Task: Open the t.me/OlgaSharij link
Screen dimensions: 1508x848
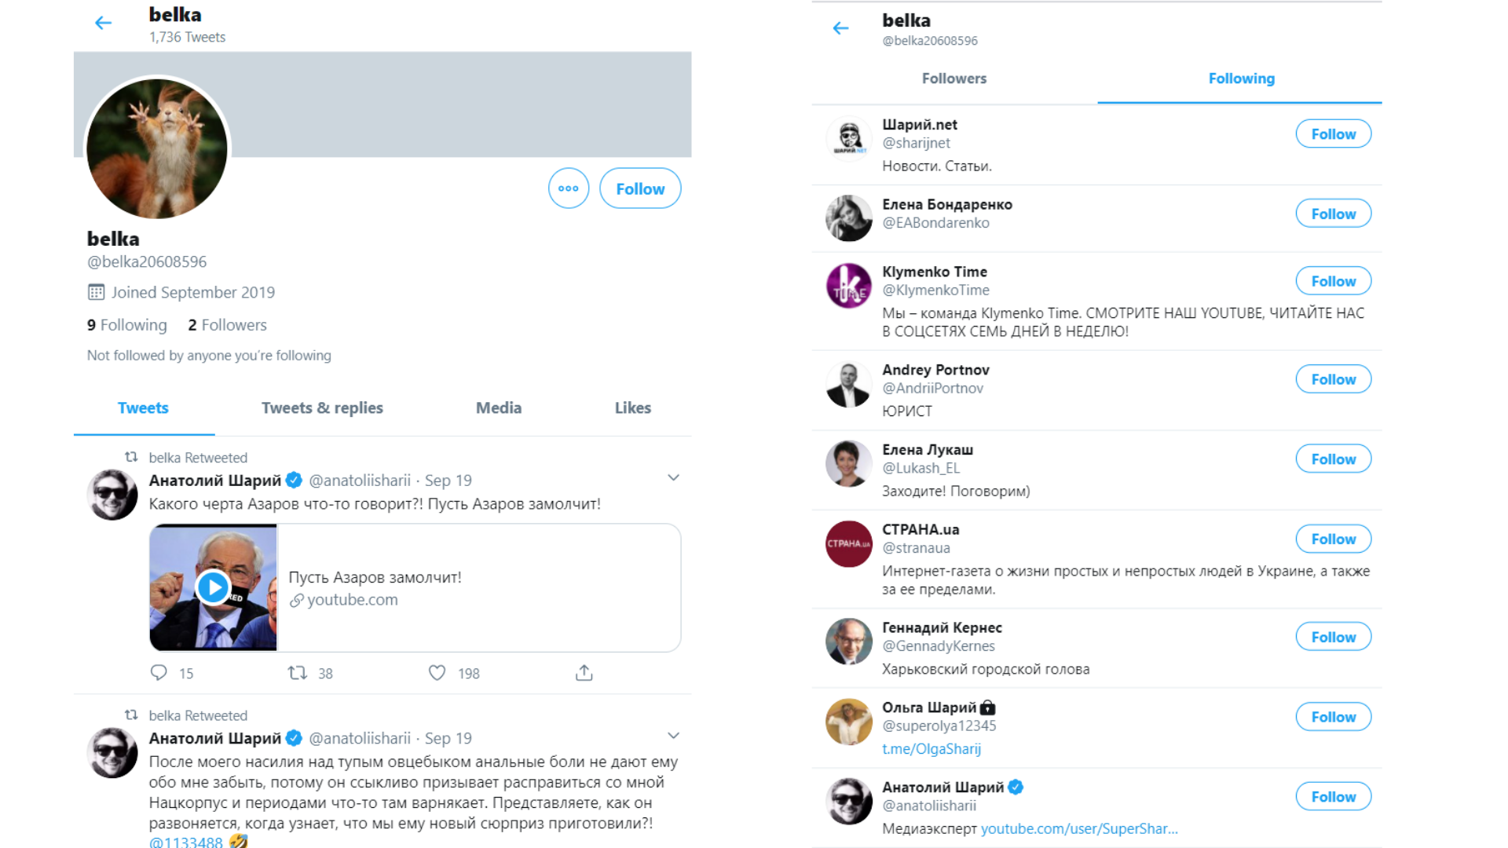Action: (x=931, y=749)
